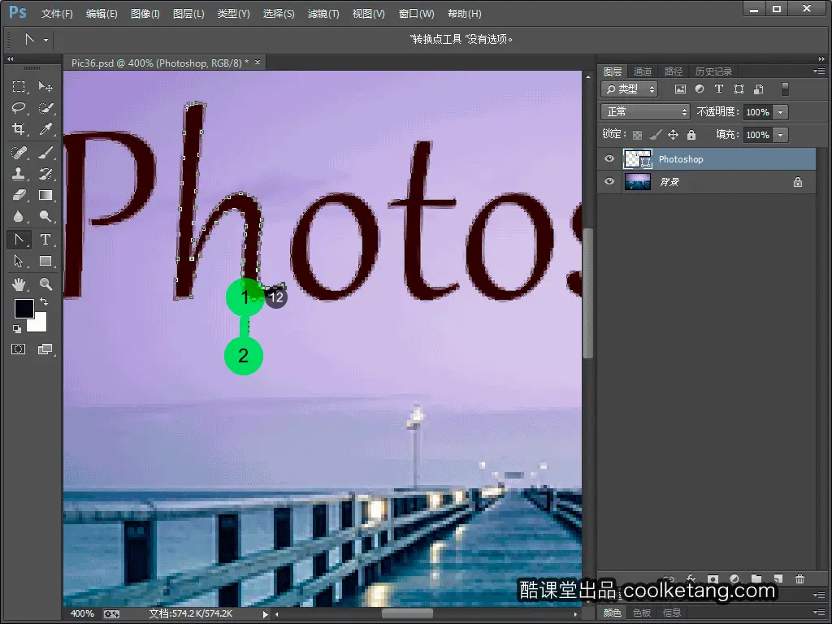Screen dimensions: 832x624
Task: Lock transparent pixels
Action: tap(637, 135)
